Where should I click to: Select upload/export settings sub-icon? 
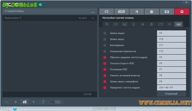coord(170,24)
